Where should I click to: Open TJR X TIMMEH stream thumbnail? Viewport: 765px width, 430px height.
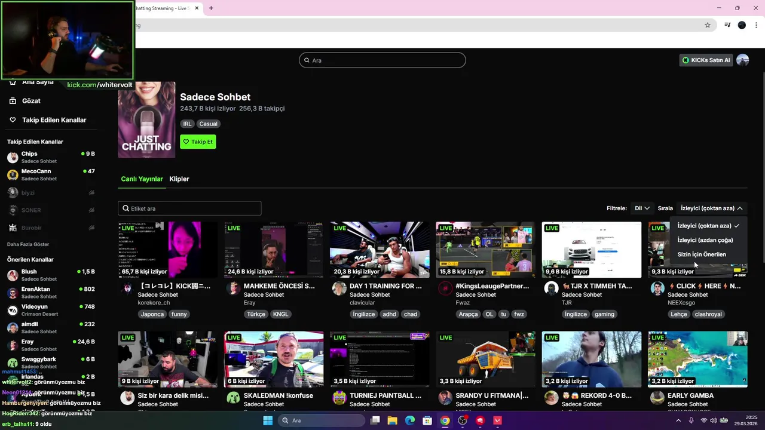[x=592, y=250]
